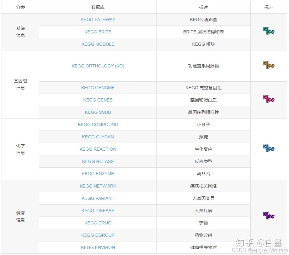The width and height of the screenshot is (289, 255).
Task: Select the 系统信息 category cell
Action: coord(20,32)
